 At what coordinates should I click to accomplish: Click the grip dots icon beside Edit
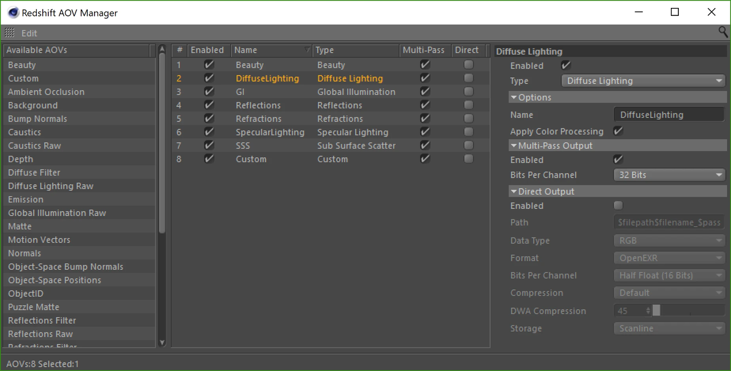coord(10,33)
